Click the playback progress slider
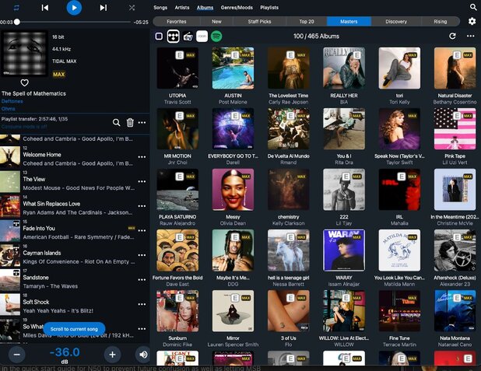481x371 pixels. pos(74,22)
